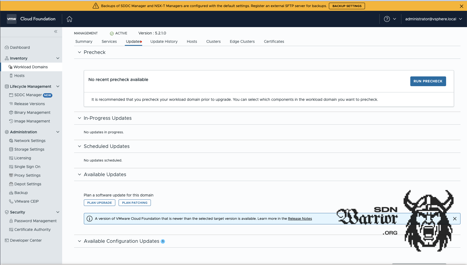The height and width of the screenshot is (265, 467).
Task: Click the Plan Patching button
Action: [x=135, y=203]
